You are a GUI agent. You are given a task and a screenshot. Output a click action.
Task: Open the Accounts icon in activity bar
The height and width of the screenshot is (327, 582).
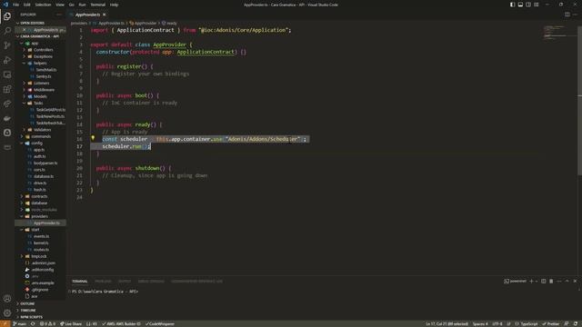[x=7, y=299]
